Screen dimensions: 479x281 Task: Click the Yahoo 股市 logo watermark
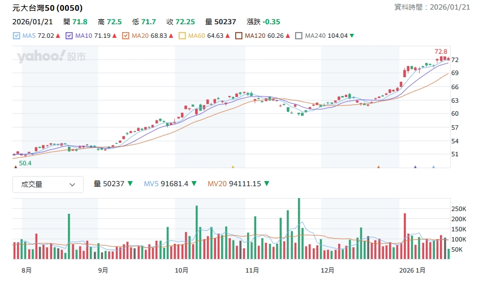(51, 57)
